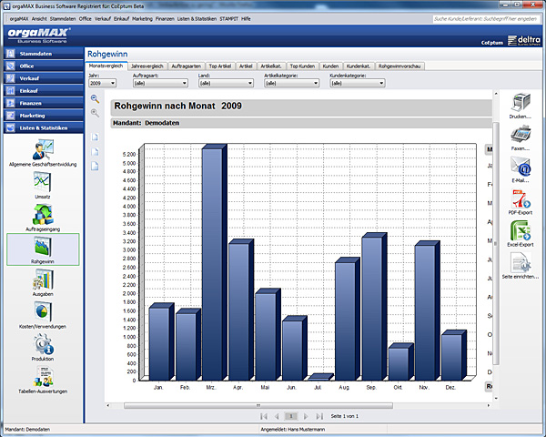546x437 pixels.
Task: Click the horizontal report scrollbar
Action: click(258, 405)
